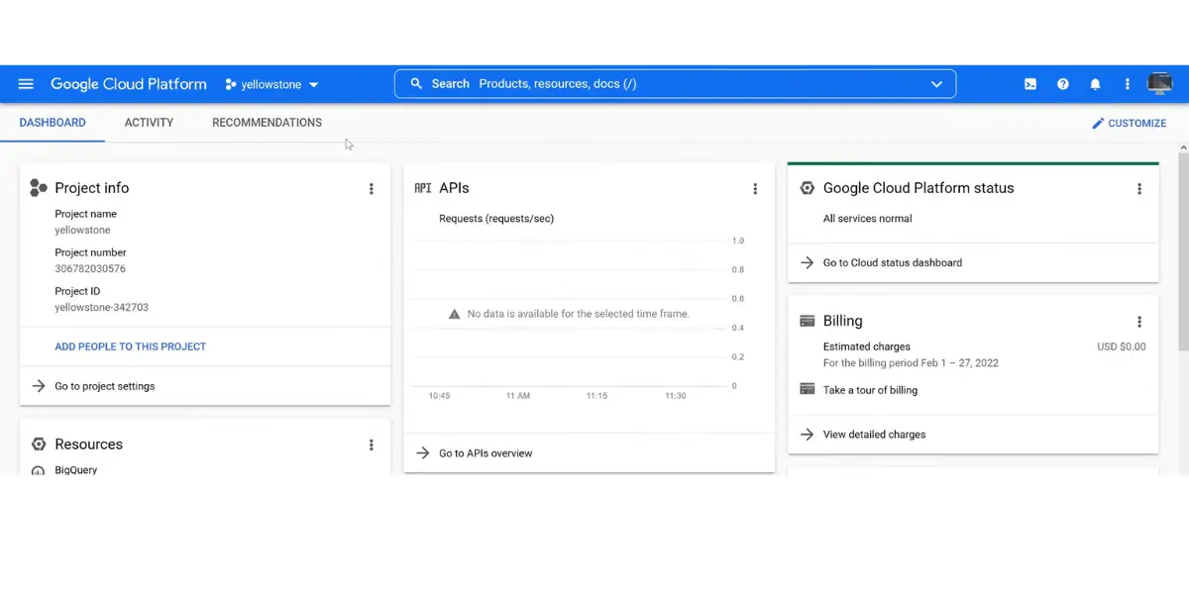Open the header three-dot settings menu
Screen dimensions: 1189x594
pos(1128,84)
